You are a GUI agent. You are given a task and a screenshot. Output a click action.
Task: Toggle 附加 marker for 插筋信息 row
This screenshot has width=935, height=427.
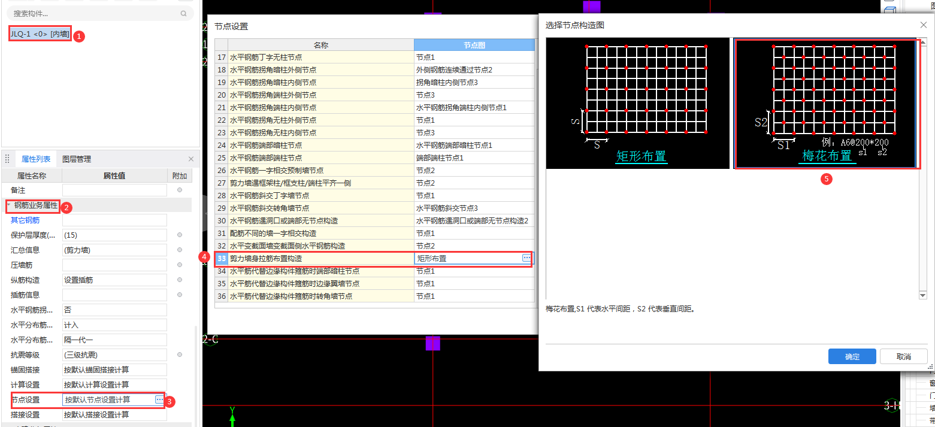coord(179,295)
